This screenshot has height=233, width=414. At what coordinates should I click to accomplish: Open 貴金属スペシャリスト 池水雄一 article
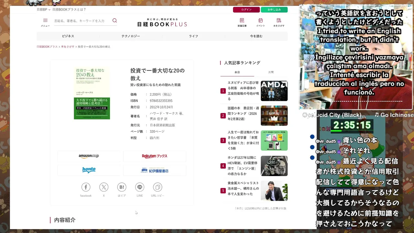(243, 188)
